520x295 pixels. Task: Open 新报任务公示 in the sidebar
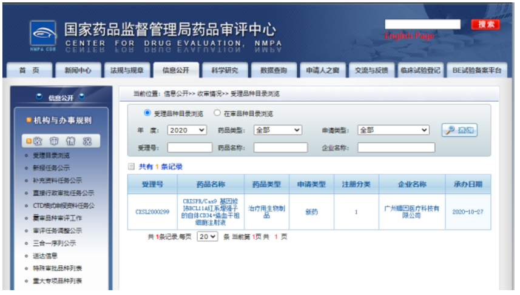click(x=51, y=168)
